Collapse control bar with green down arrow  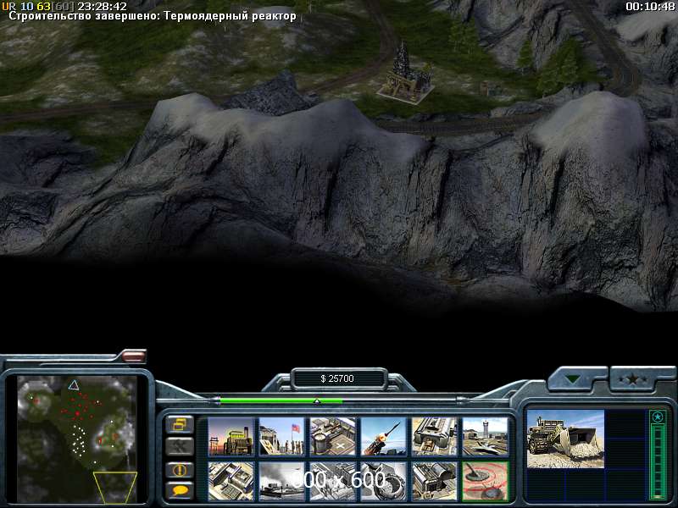tap(574, 379)
